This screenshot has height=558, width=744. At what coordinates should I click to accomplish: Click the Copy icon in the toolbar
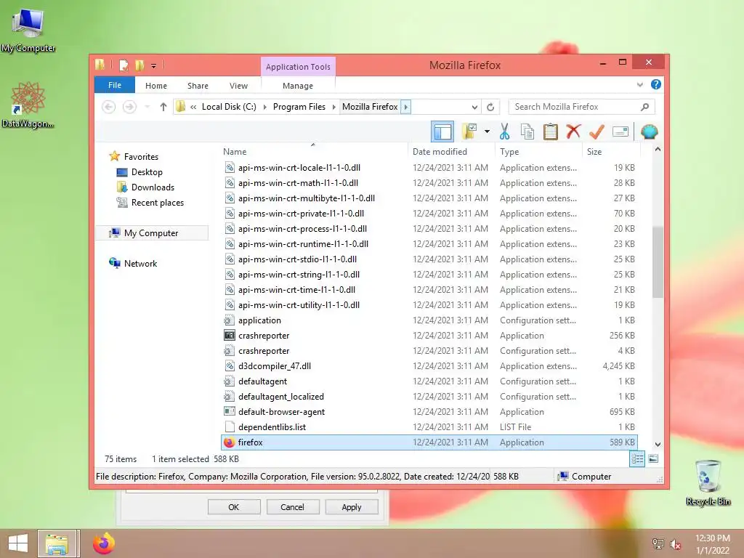click(527, 132)
